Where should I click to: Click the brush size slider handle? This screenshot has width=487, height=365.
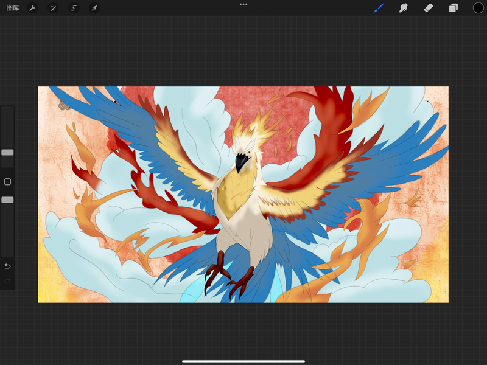point(7,153)
